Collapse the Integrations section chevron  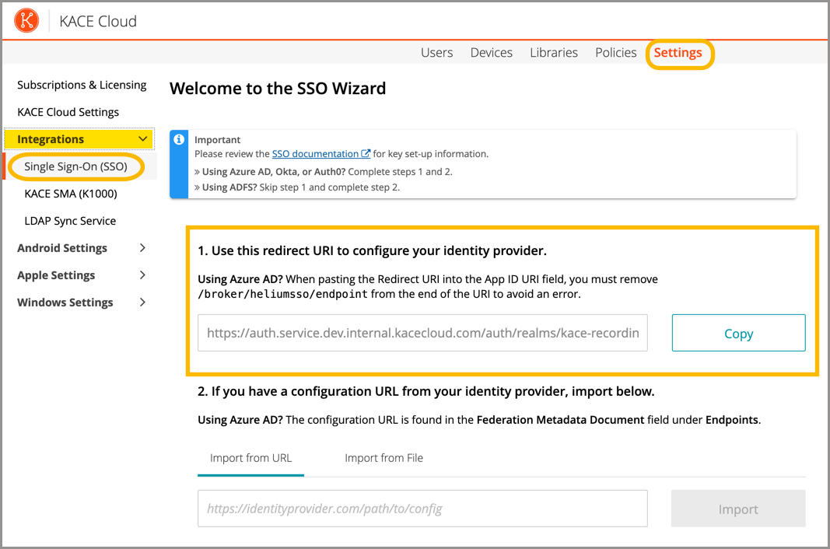point(142,139)
